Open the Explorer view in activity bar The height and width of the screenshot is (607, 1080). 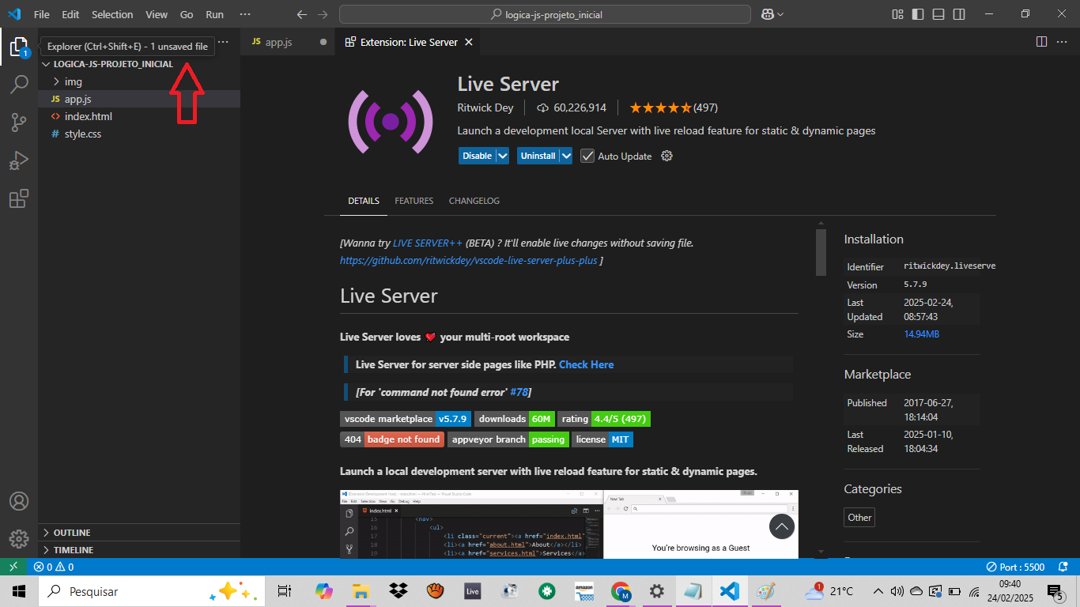pyautogui.click(x=18, y=47)
